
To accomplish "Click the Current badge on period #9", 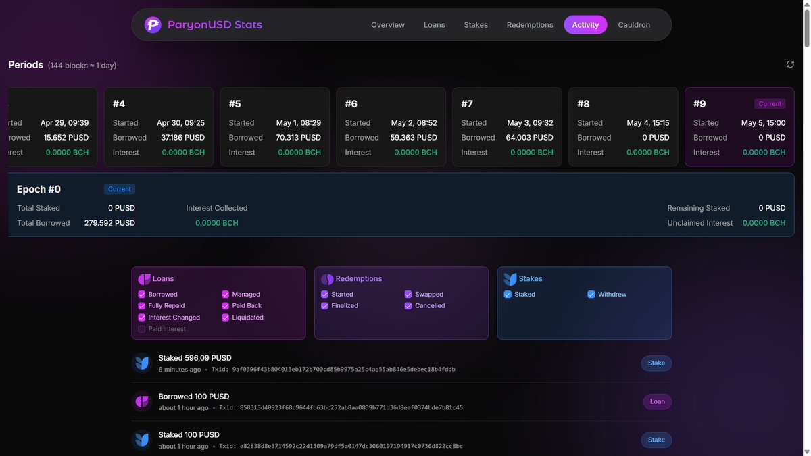I will (x=770, y=104).
